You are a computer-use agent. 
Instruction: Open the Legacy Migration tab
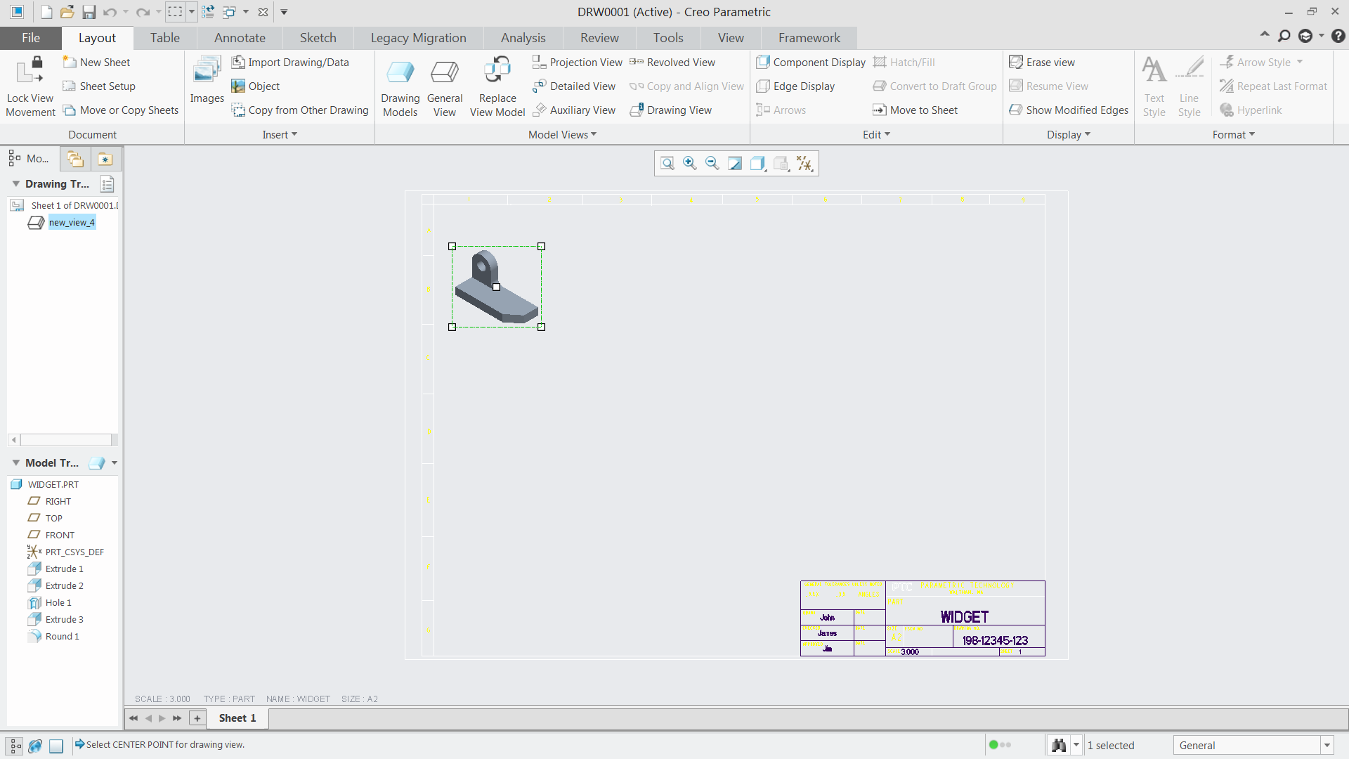click(418, 37)
